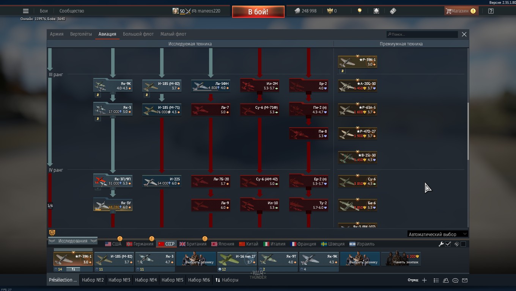Click the golden eagles currency icon
Image resolution: width=516 pixels, height=291 pixels.
[x=330, y=11]
